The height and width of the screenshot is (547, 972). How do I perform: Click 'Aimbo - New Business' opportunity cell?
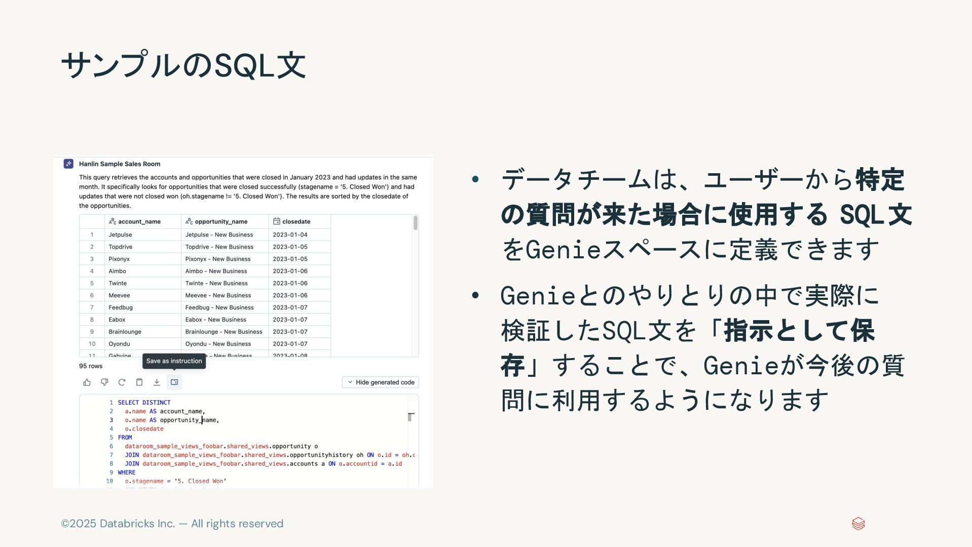(225, 271)
